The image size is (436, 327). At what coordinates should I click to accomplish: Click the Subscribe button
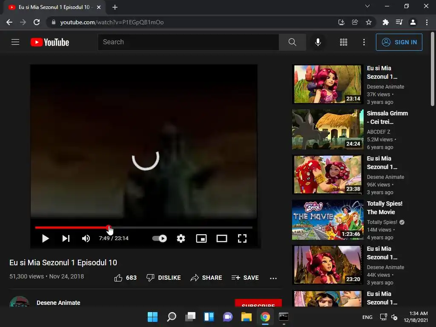pyautogui.click(x=258, y=303)
